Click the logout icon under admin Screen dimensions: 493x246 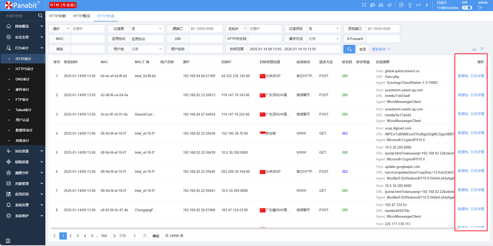pyautogui.click(x=480, y=8)
